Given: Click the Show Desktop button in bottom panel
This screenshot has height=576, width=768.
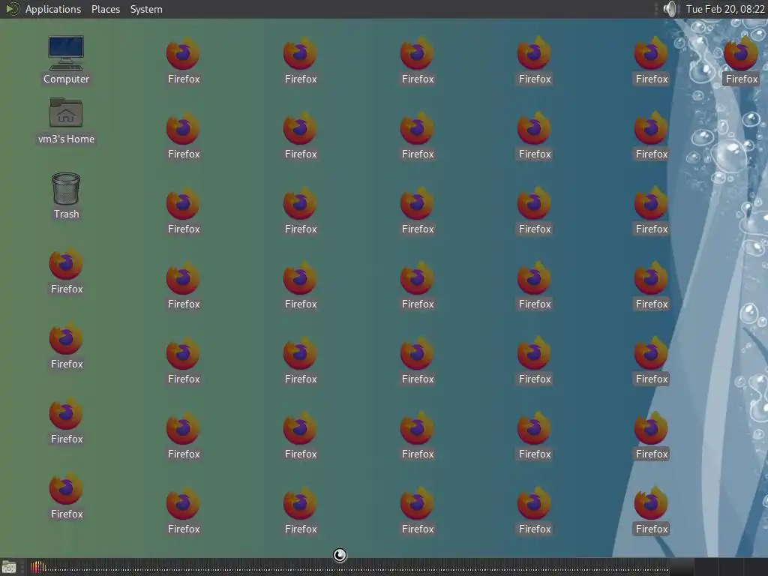Looking at the screenshot, I should [9, 567].
